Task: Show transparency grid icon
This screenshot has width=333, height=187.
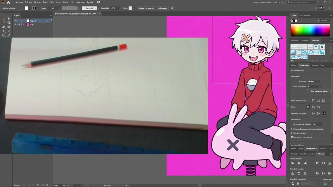Action: pos(324,100)
